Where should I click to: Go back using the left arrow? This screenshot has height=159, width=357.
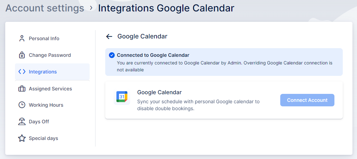pyautogui.click(x=109, y=36)
